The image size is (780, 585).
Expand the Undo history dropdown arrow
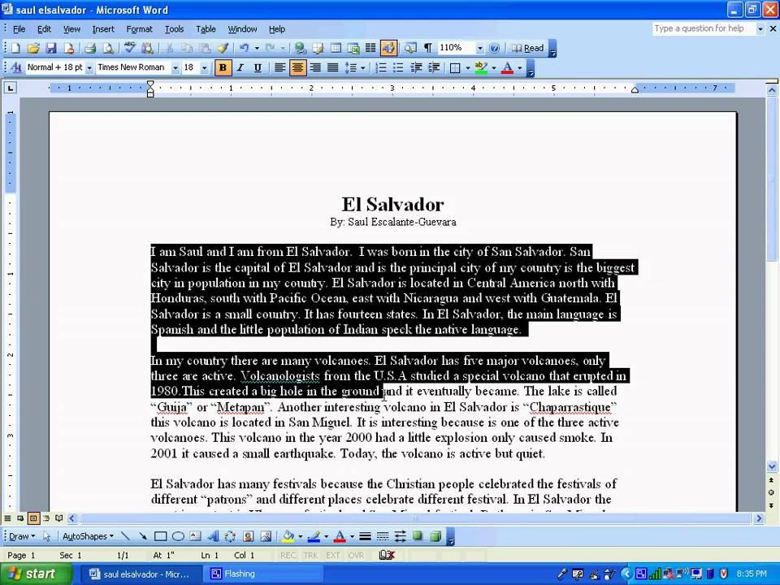(x=257, y=48)
